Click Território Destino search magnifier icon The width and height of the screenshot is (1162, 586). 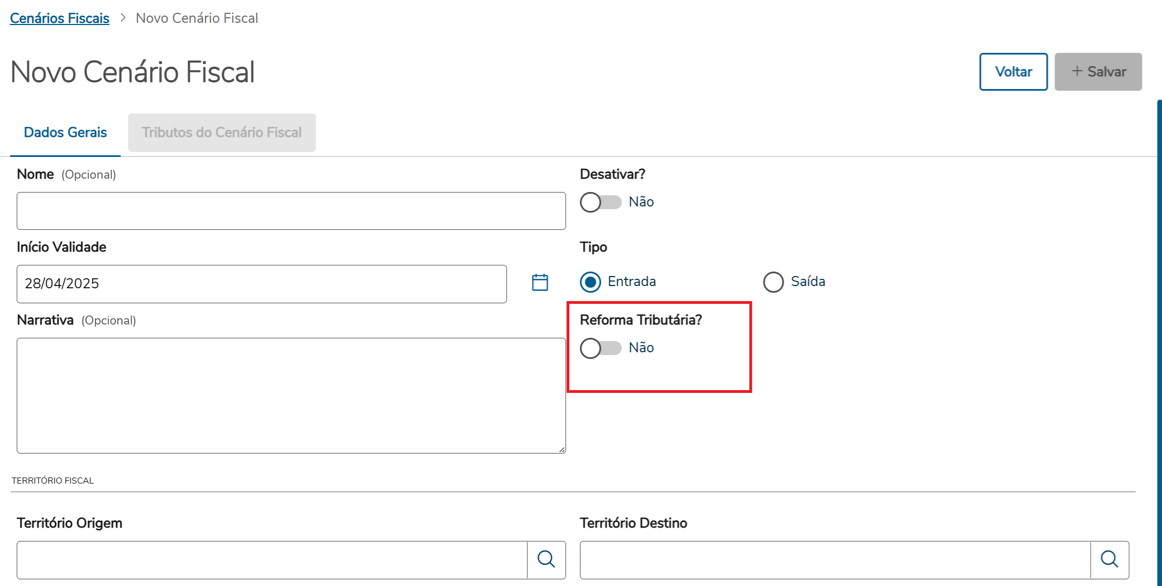coord(1109,559)
